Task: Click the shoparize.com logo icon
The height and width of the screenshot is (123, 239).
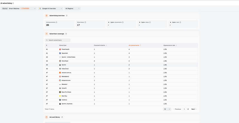Action: click(x=60, y=80)
